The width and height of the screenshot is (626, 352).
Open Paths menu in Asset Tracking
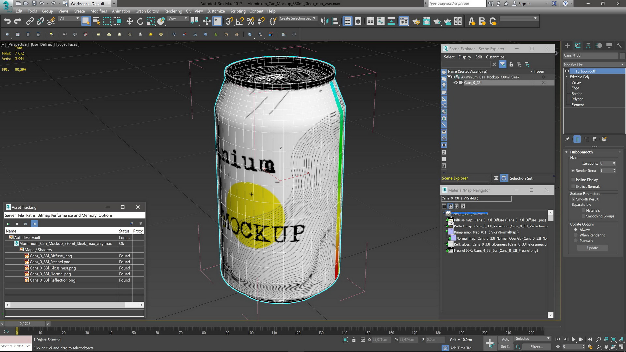point(31,215)
